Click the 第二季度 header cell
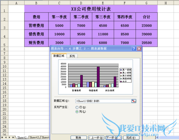 coord(81,17)
